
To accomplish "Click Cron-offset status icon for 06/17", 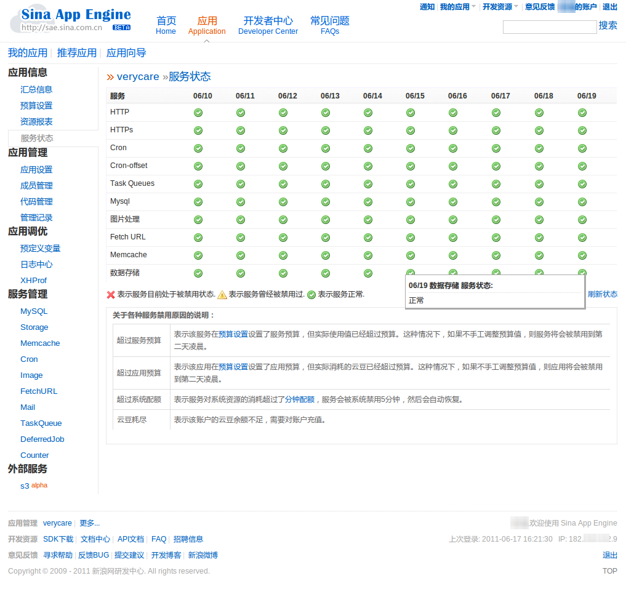I will coord(496,166).
